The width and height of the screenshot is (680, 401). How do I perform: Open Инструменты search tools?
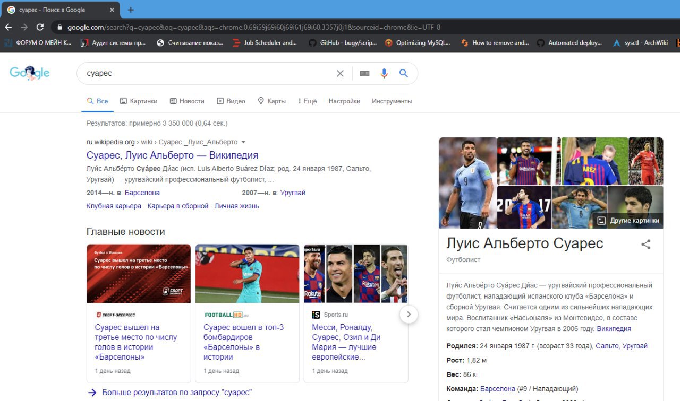click(392, 101)
